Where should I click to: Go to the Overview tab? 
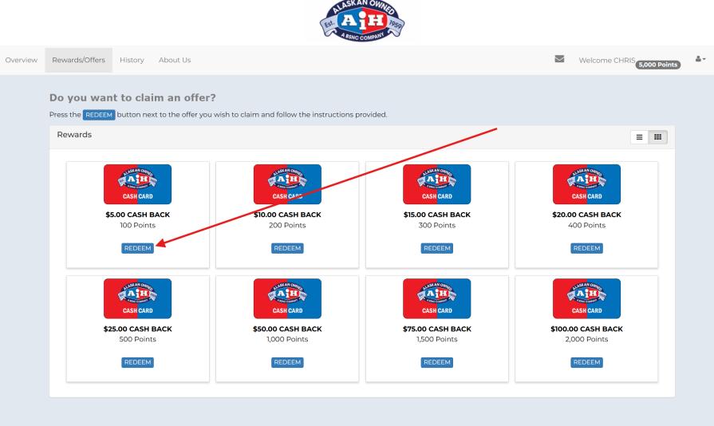(22, 60)
